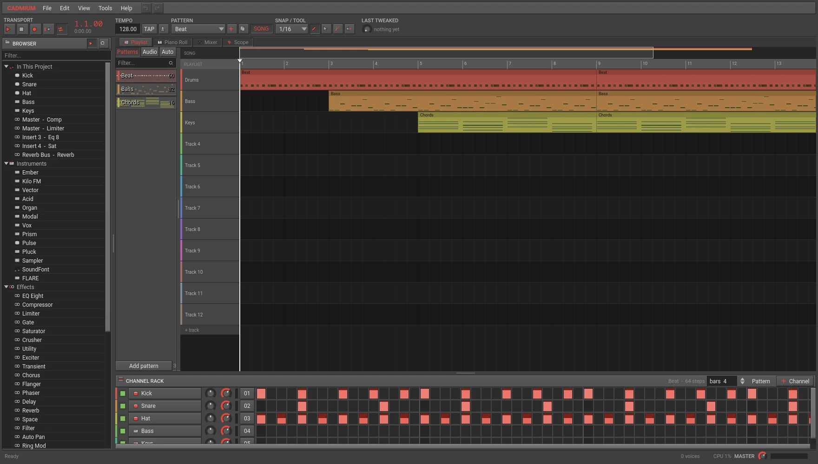
Task: Collapse the Effects tree section
Action: pos(6,287)
